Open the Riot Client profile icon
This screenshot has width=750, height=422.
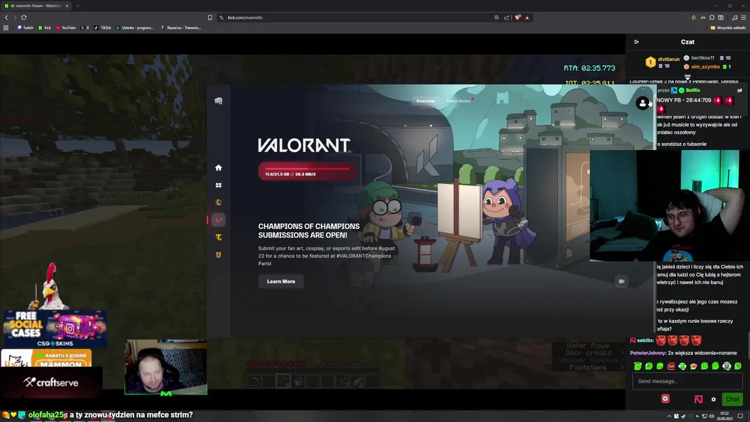click(643, 103)
